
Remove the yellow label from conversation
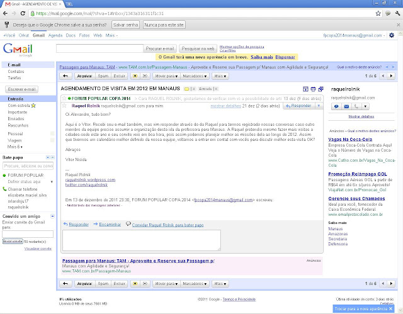[193, 89]
